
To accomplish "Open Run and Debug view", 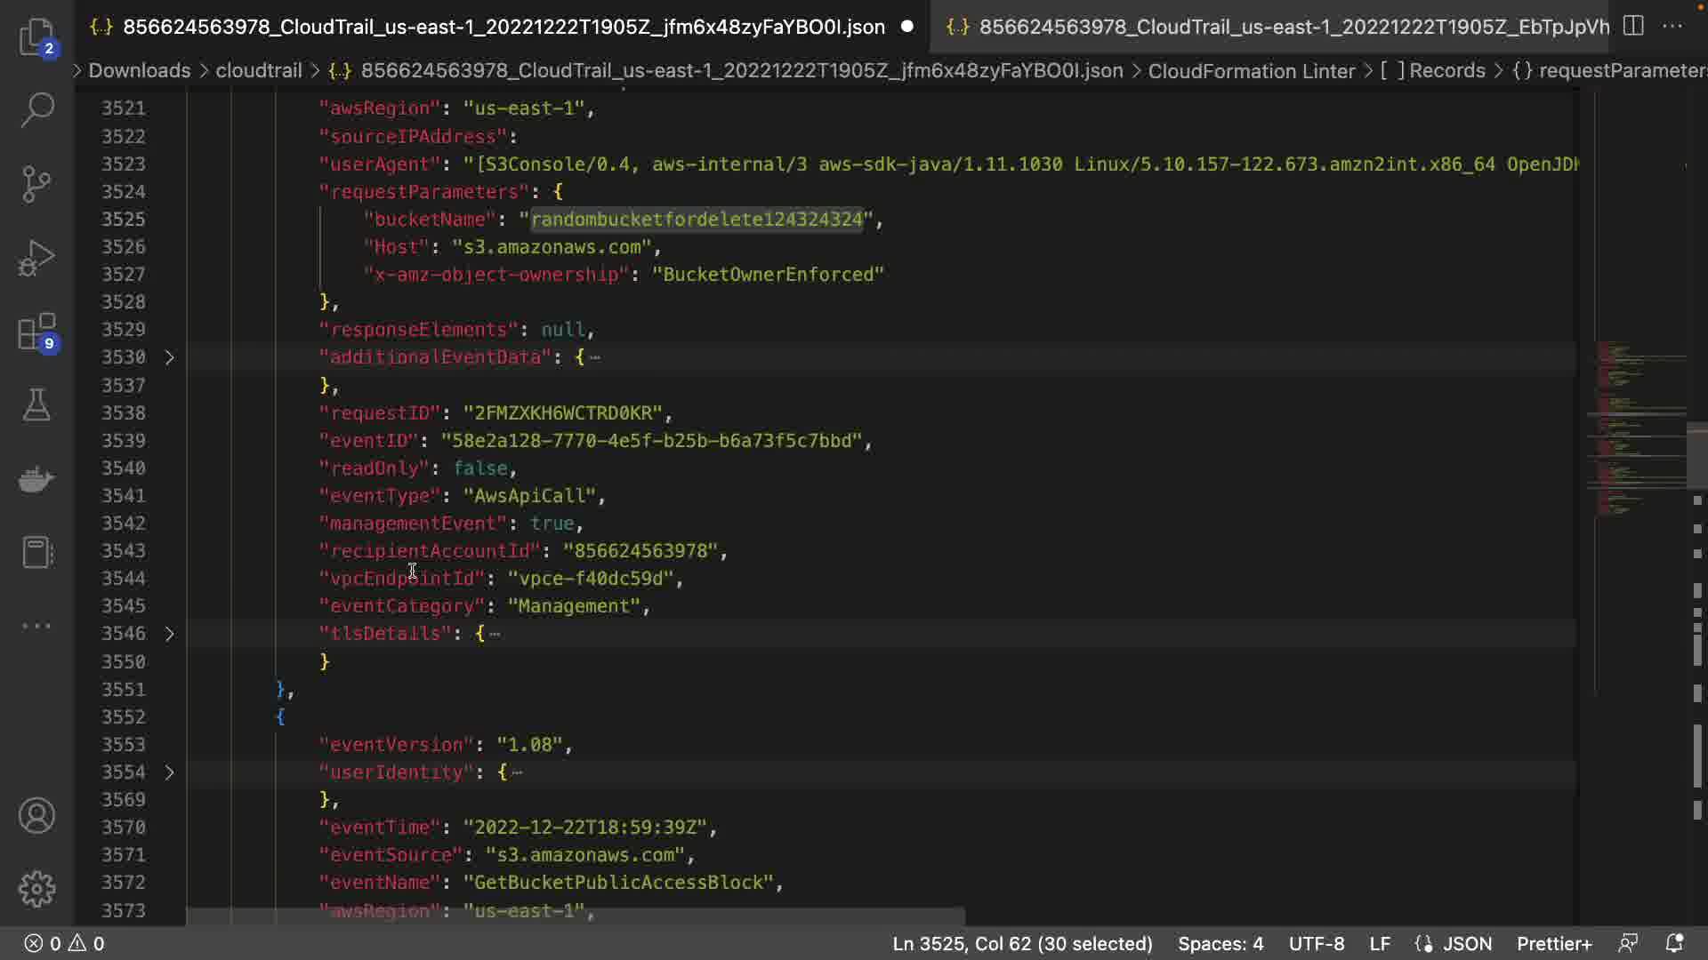I will click(37, 258).
